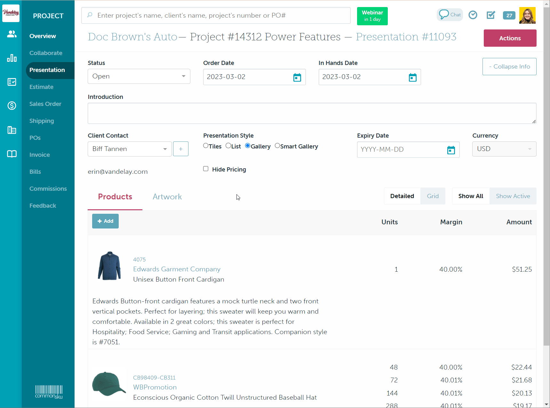Switch to the Artwork tab
Screen dimensions: 550x408
(167, 197)
